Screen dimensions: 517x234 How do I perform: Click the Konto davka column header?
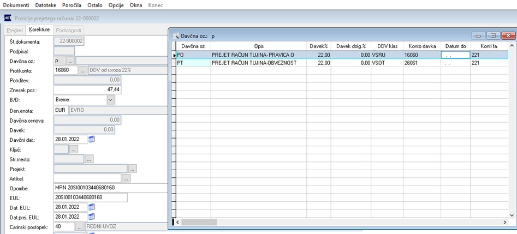click(x=423, y=46)
